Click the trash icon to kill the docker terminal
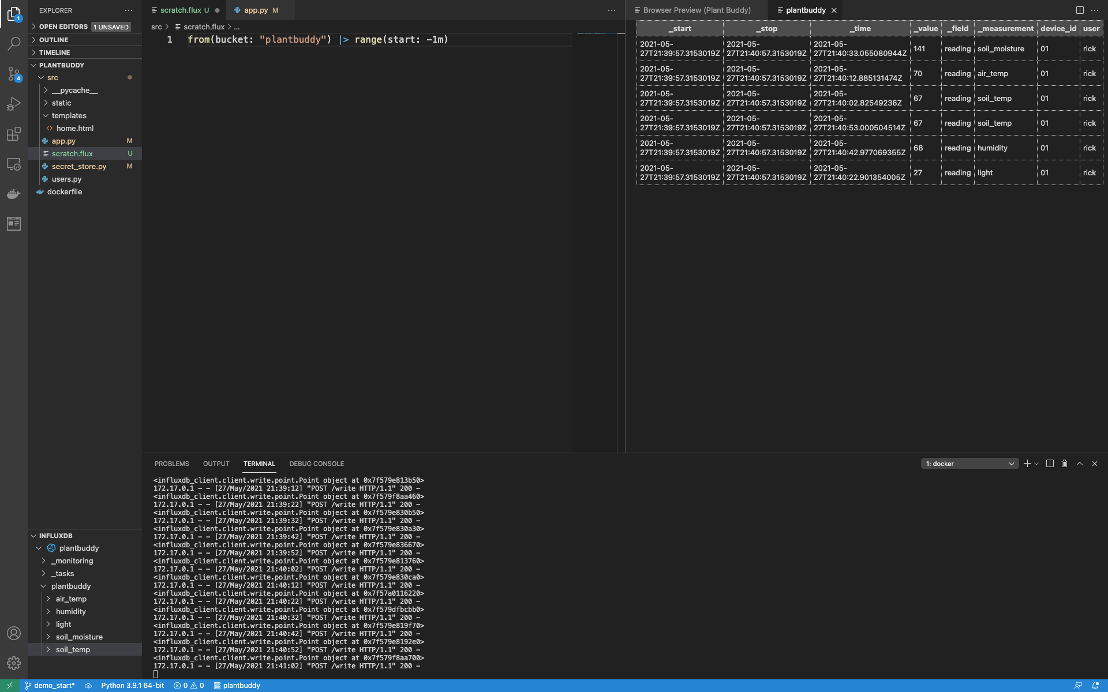This screenshot has height=692, width=1108. pos(1064,463)
